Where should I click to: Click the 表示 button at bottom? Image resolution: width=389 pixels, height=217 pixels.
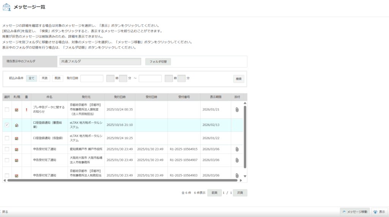pos(379,212)
